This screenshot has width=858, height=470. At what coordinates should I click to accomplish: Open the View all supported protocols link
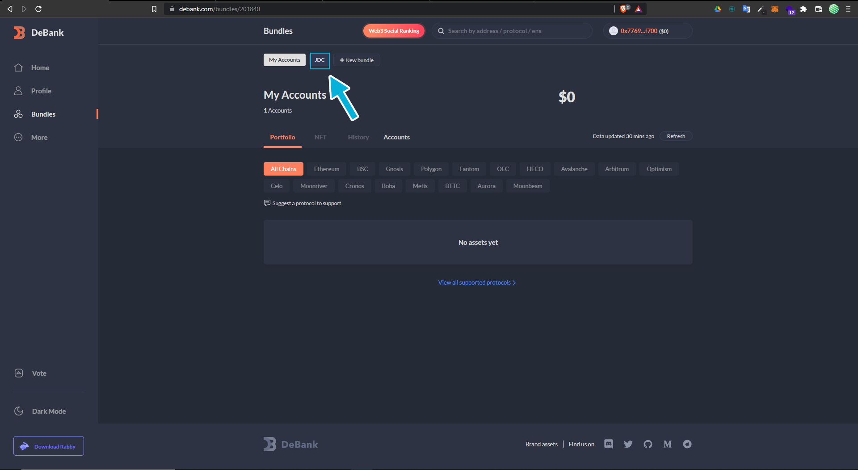pos(476,282)
